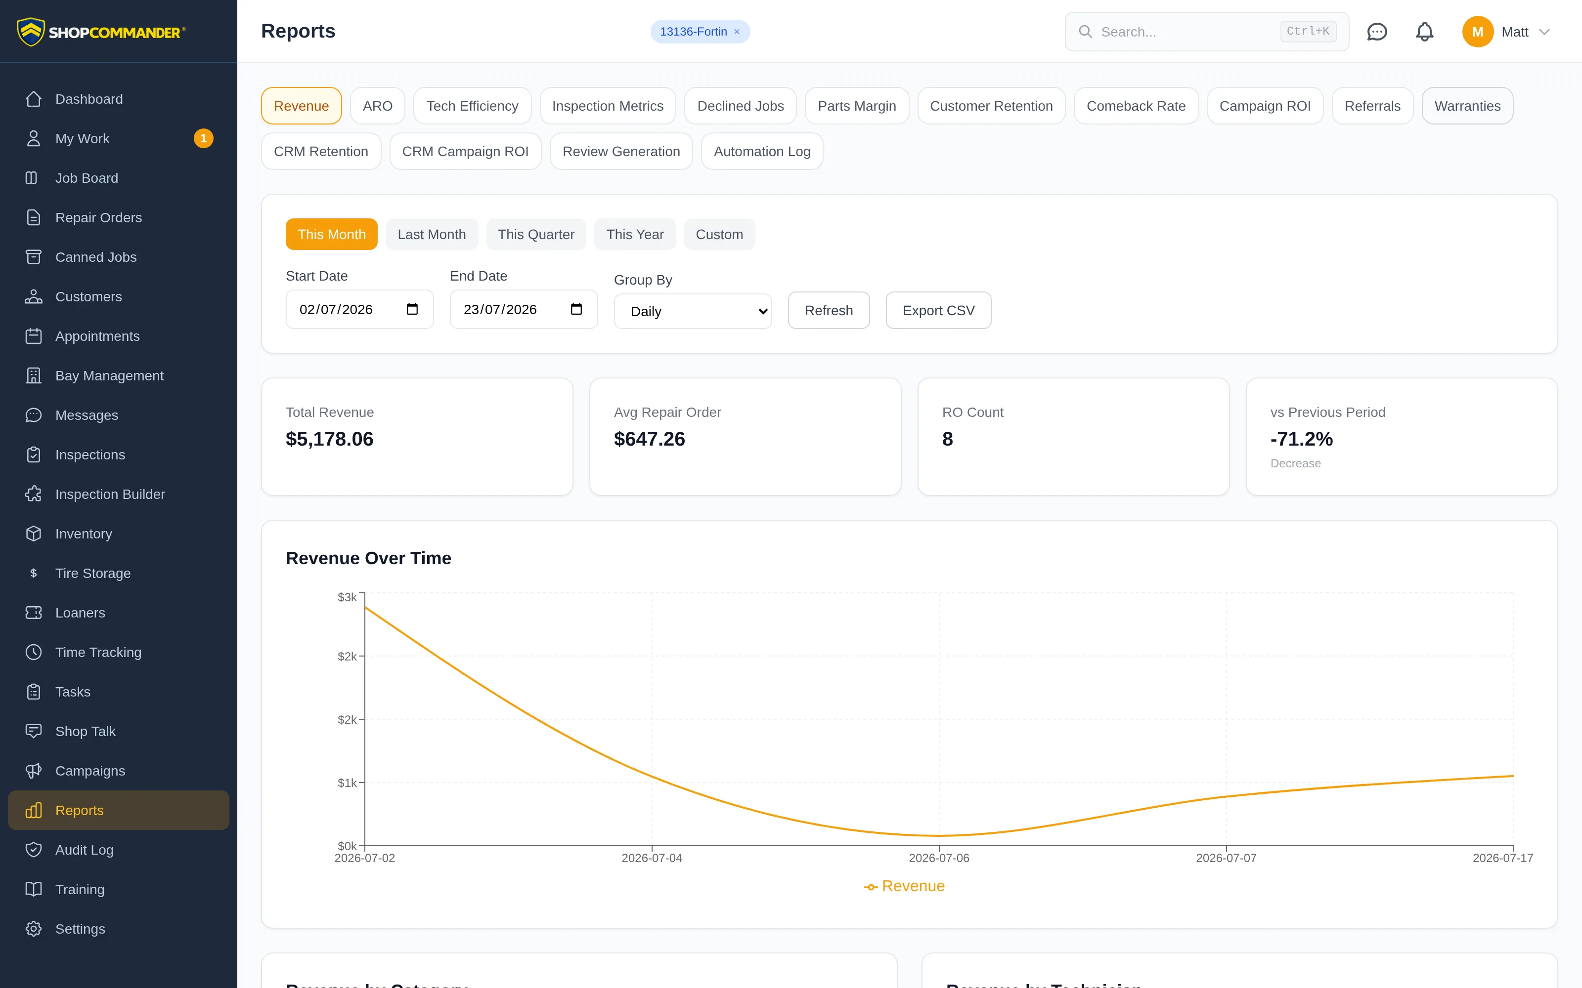Viewport: 1582px width, 988px height.
Task: Choose the This Month period
Action: pyautogui.click(x=331, y=234)
